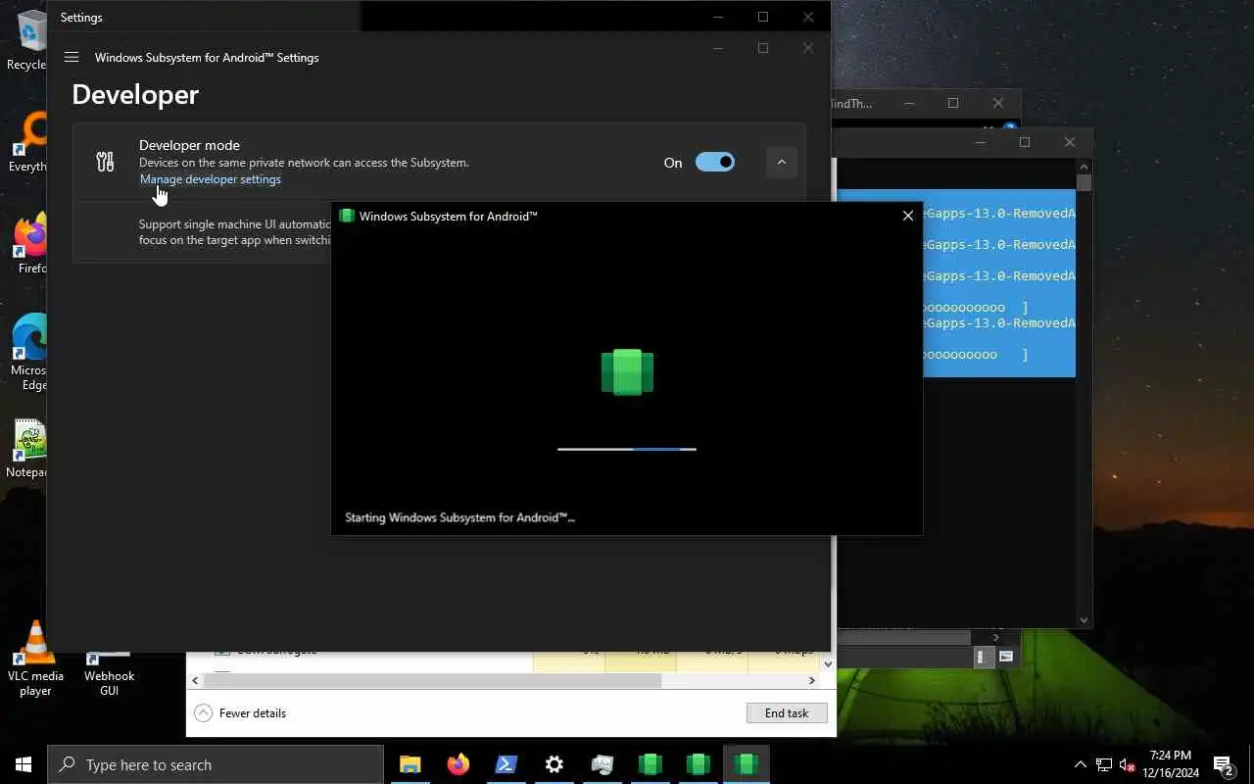Viewport: 1254px width, 784px height.
Task: Switch to Firefox on the taskbar
Action: (x=458, y=764)
